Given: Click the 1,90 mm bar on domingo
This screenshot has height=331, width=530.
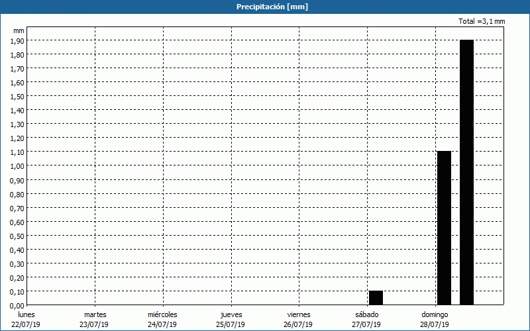Looking at the screenshot, I should pos(466,172).
